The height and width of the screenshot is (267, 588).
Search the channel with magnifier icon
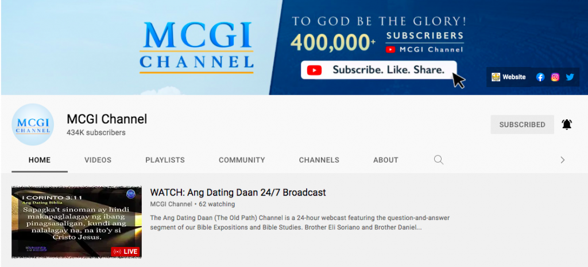439,160
